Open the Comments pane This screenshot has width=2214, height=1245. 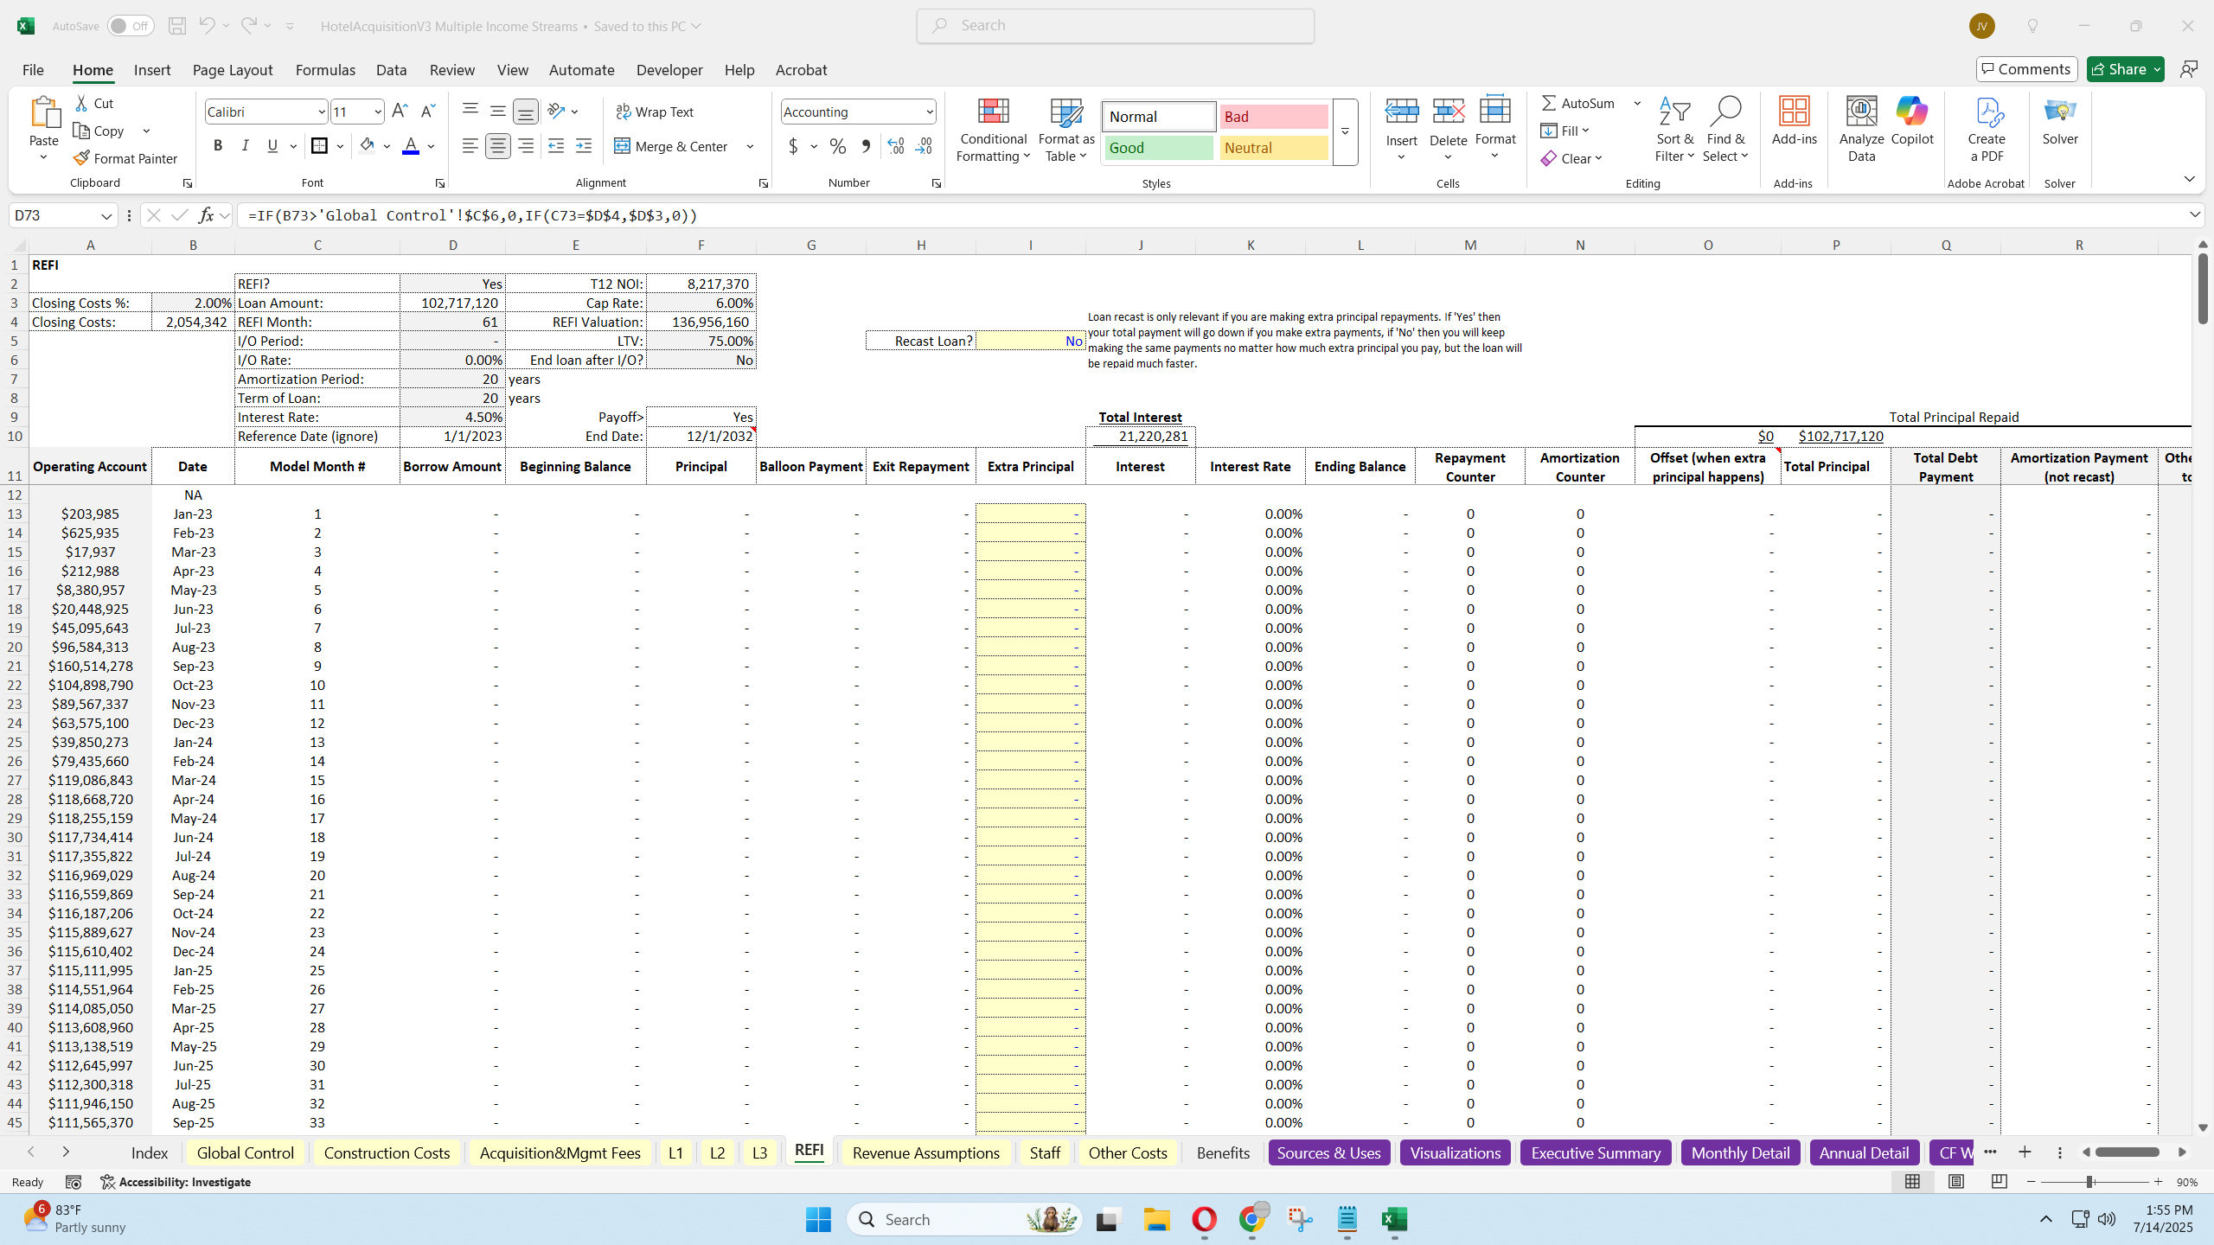pos(2026,68)
